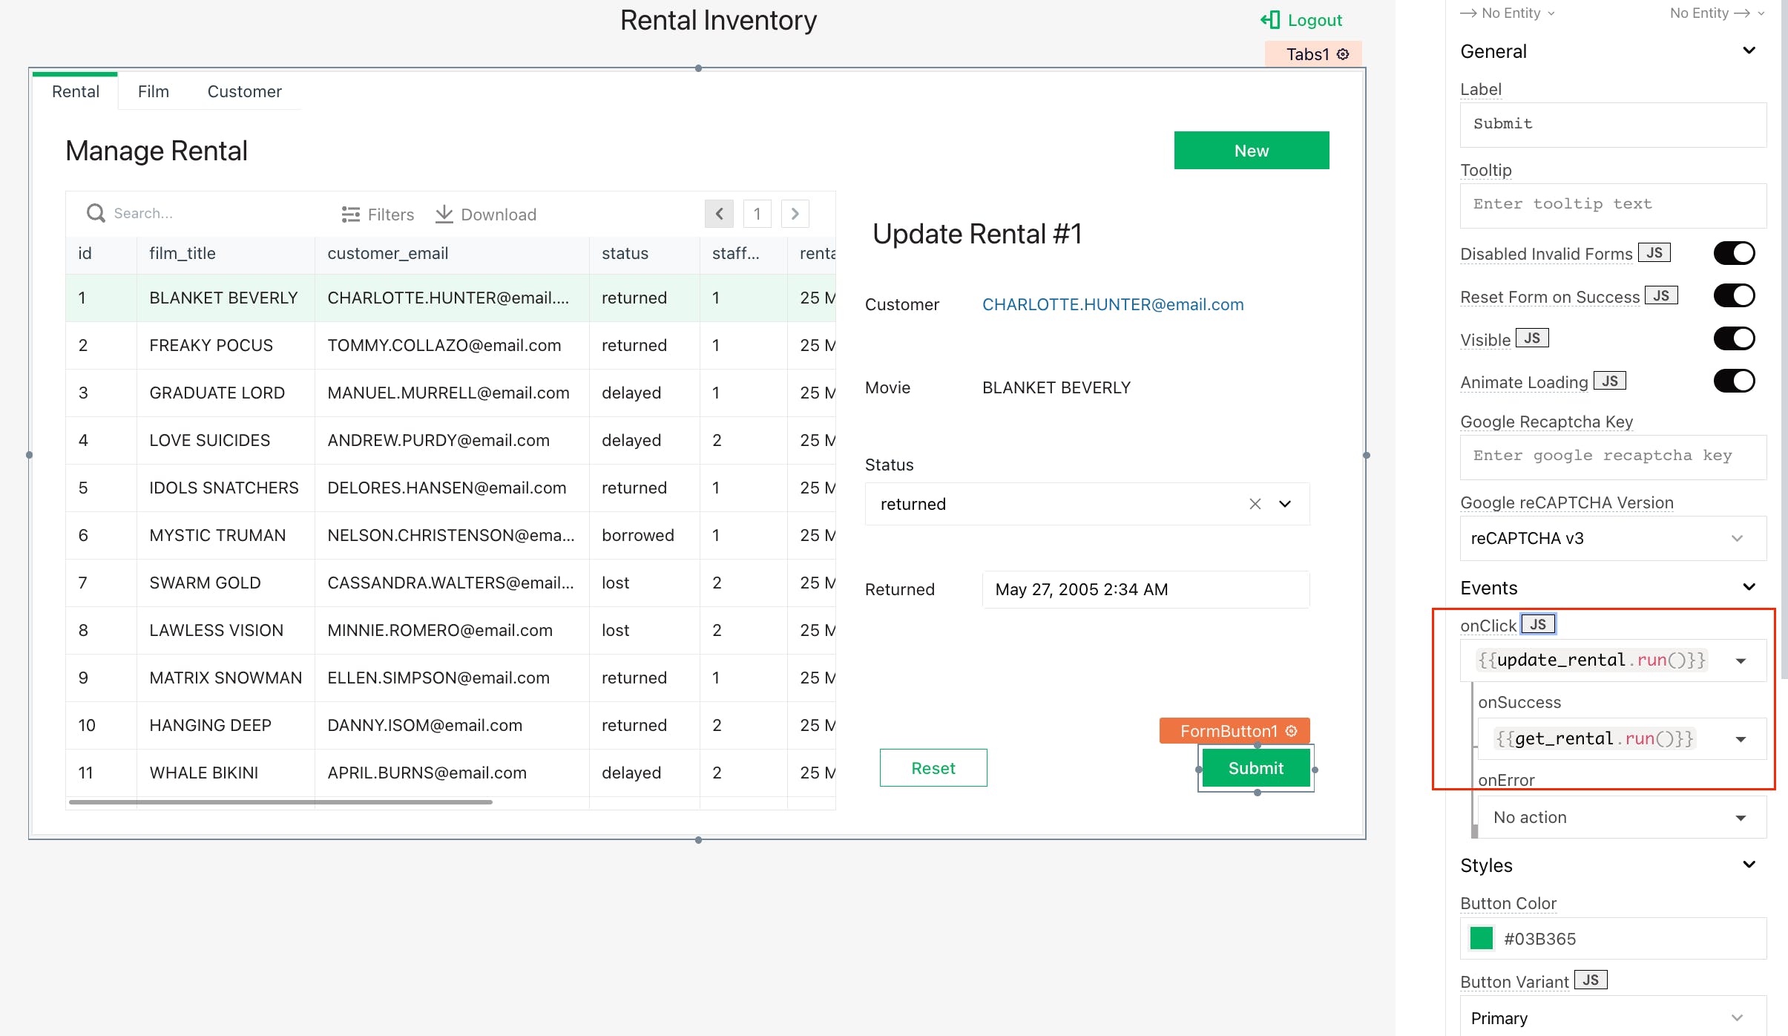The image size is (1788, 1036).
Task: Click the Download icon above the table
Action: pos(444,214)
